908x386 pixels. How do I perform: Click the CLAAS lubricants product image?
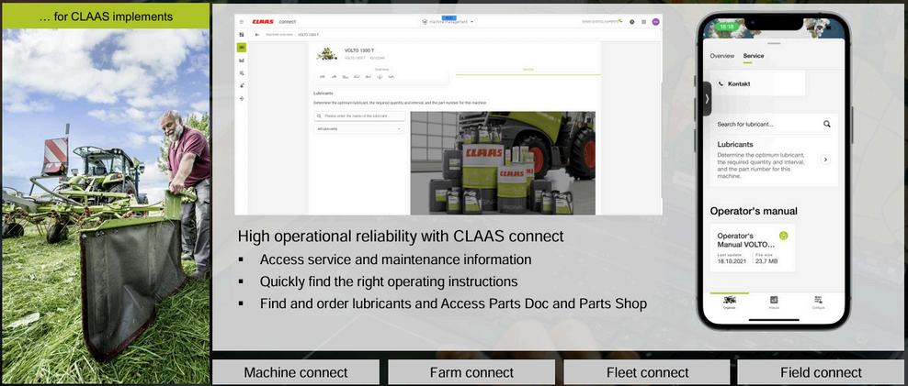[x=503, y=163]
